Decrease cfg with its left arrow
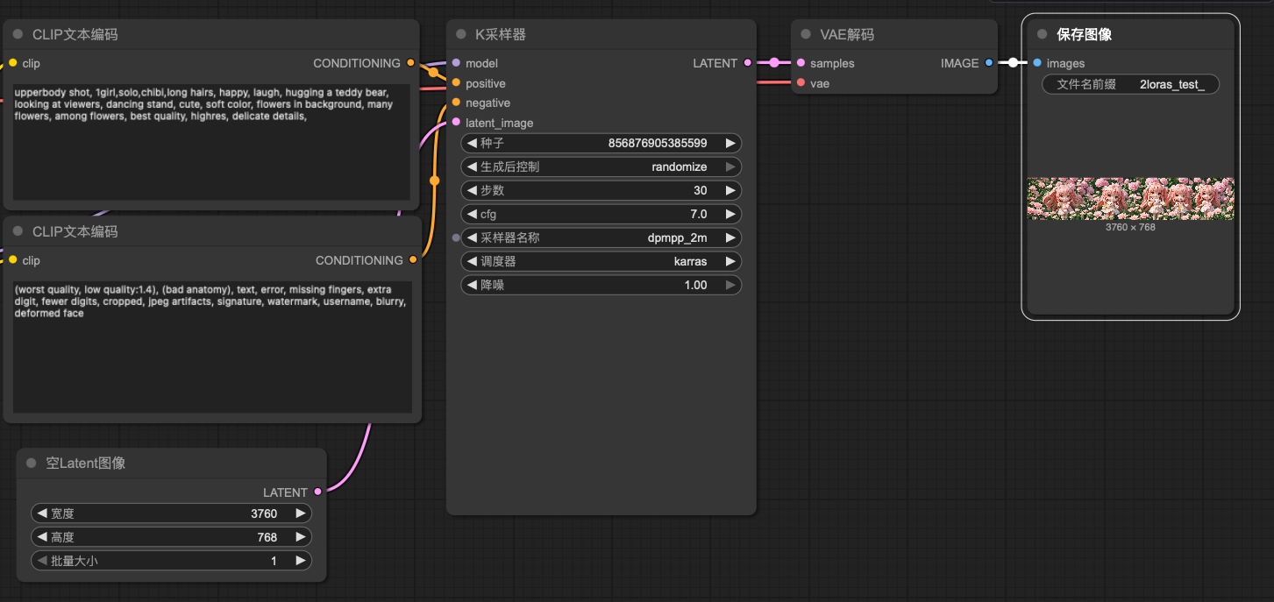The width and height of the screenshot is (1274, 602). click(472, 214)
